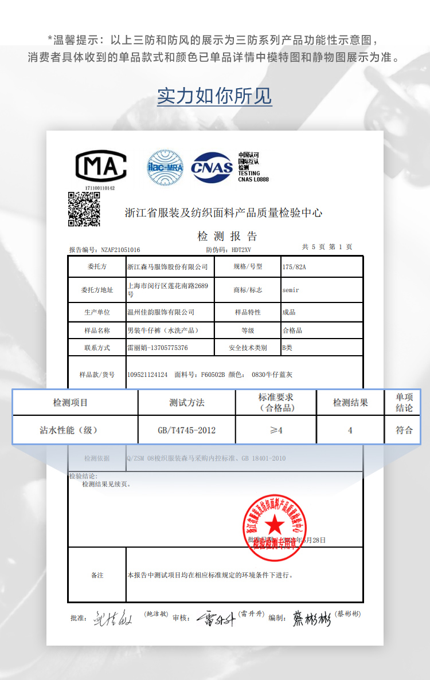Click the 规格/号型 label cell
The image size is (430, 680).
coord(248,267)
